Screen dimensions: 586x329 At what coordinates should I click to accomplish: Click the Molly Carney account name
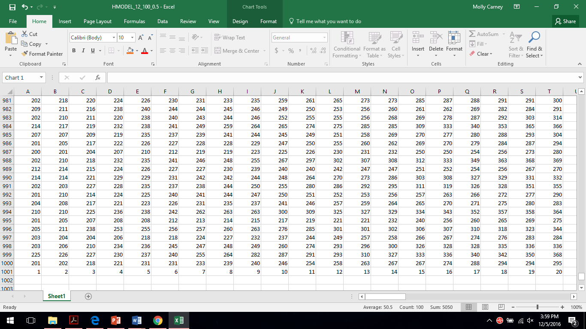point(488,7)
